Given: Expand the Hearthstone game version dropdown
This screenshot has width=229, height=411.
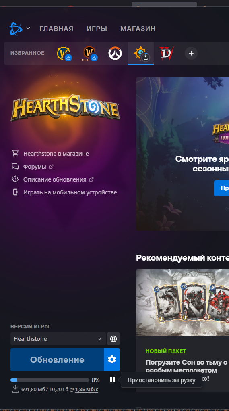Looking at the screenshot, I should click(x=58, y=339).
